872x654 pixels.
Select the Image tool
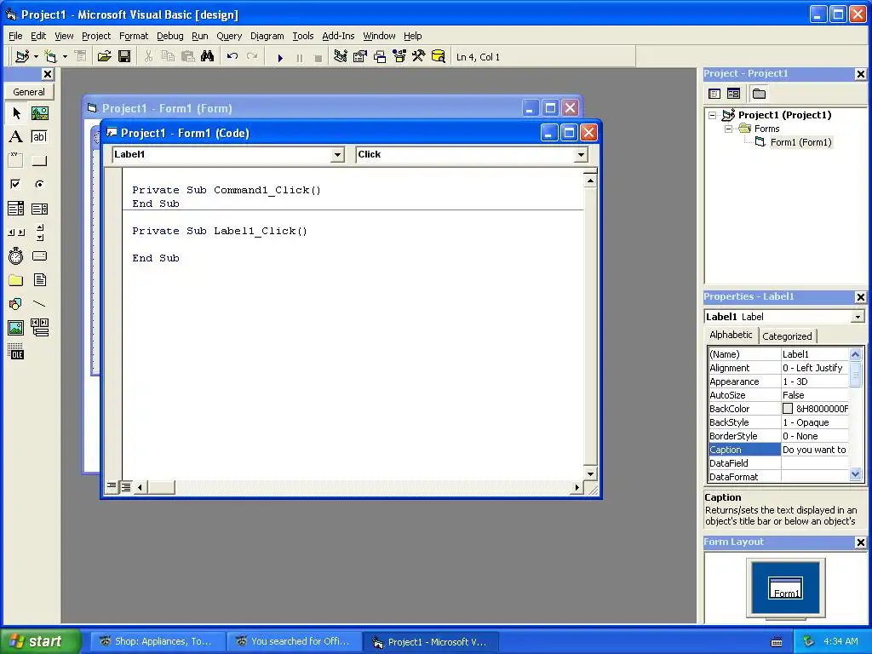click(16, 328)
